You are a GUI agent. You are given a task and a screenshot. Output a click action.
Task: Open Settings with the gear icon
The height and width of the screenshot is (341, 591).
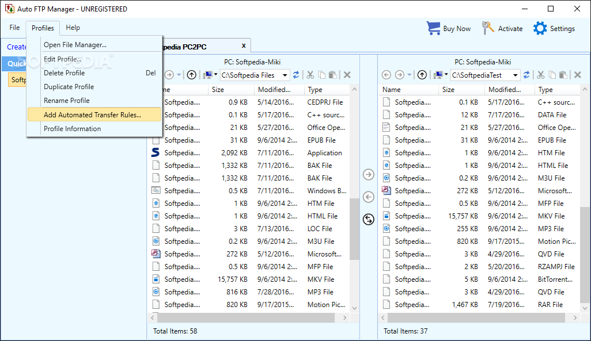coord(554,28)
